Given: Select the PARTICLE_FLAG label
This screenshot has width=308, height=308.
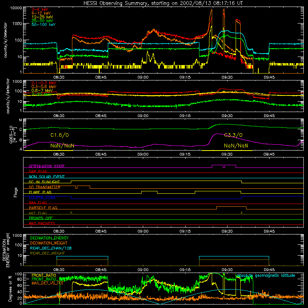Looking at the screenshot, I should coord(43,208).
